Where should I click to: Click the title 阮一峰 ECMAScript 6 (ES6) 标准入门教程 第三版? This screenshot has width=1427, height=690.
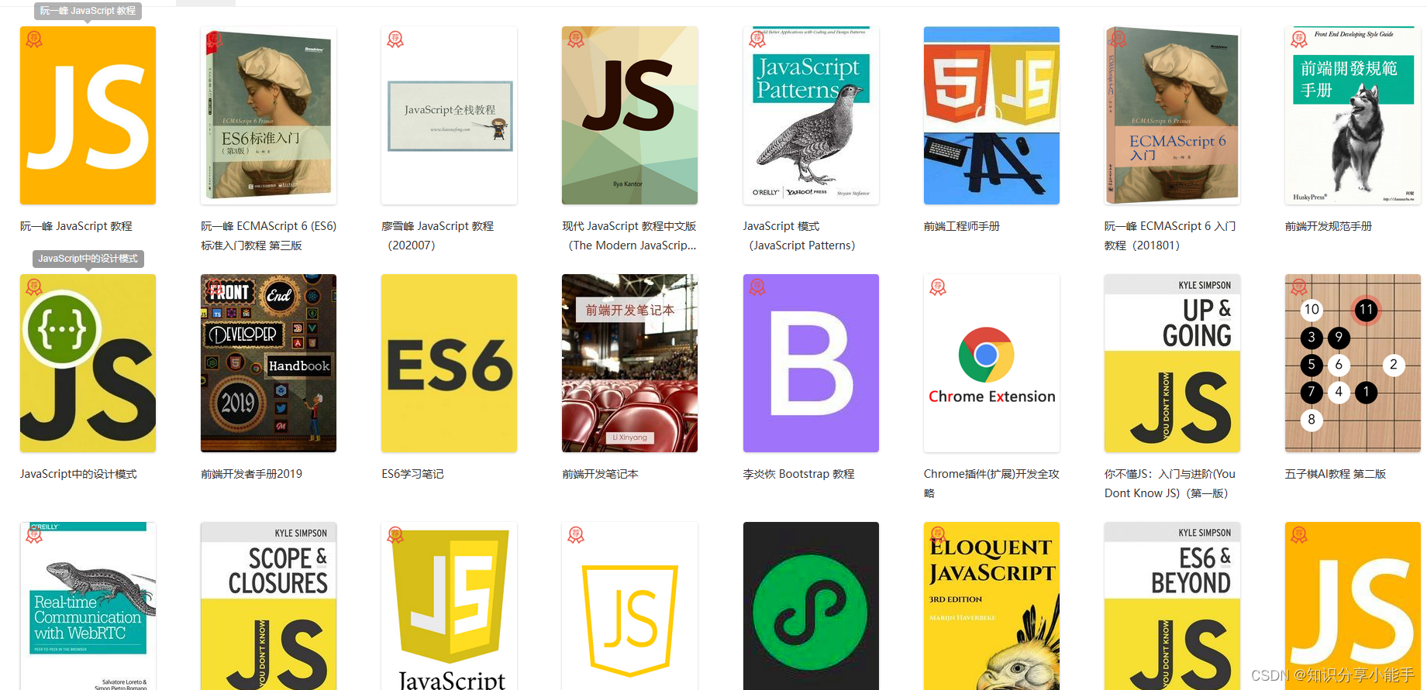tap(268, 235)
